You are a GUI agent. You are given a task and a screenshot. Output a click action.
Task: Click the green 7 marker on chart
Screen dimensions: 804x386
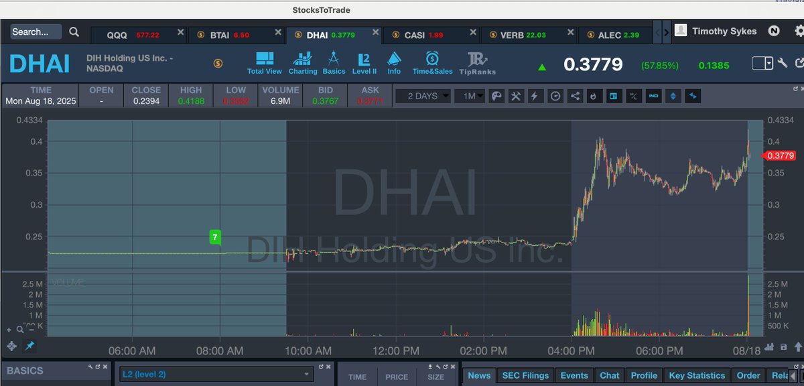coord(214,237)
